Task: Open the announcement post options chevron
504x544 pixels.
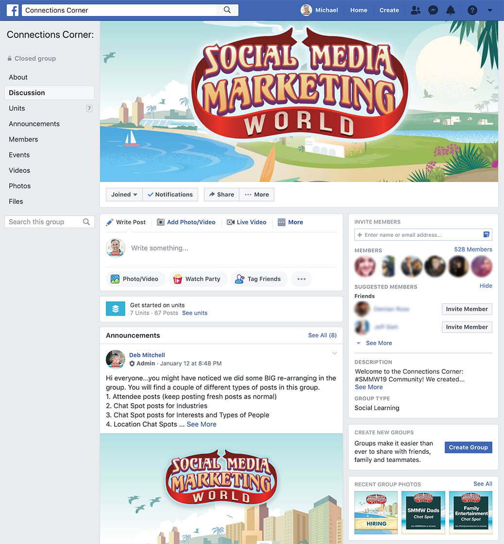Action: pyautogui.click(x=335, y=354)
